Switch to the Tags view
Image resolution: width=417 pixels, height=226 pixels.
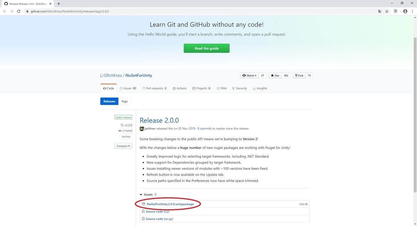[124, 101]
